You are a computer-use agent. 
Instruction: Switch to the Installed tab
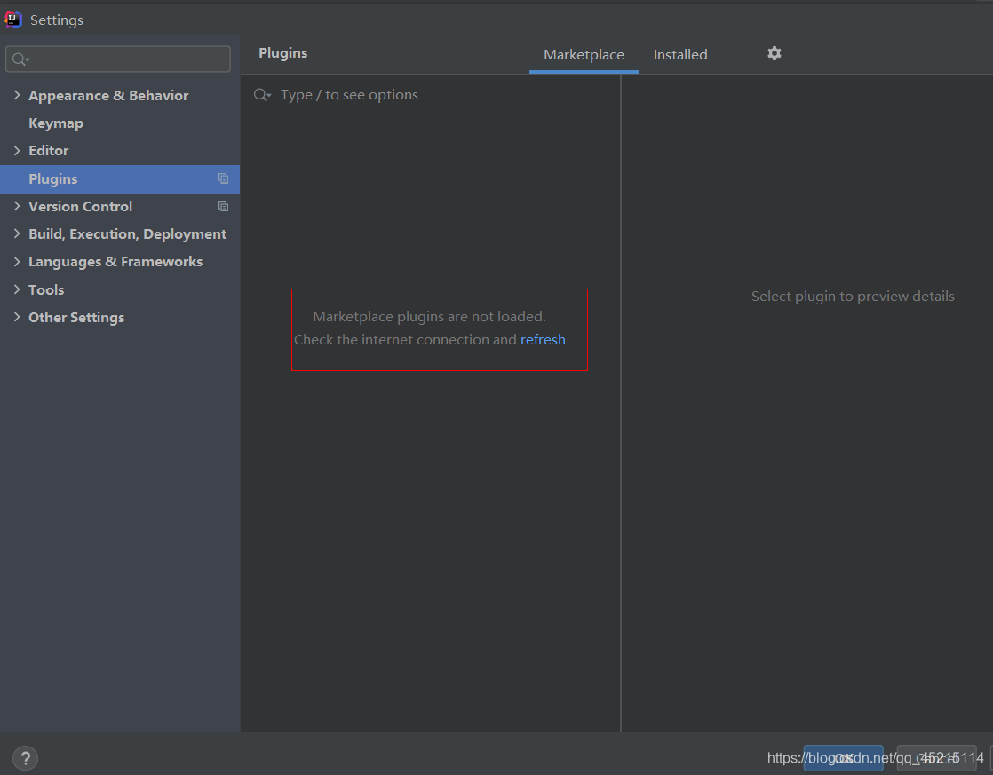coord(680,55)
